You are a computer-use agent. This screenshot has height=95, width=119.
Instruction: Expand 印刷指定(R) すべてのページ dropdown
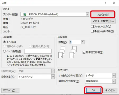pos(53,77)
